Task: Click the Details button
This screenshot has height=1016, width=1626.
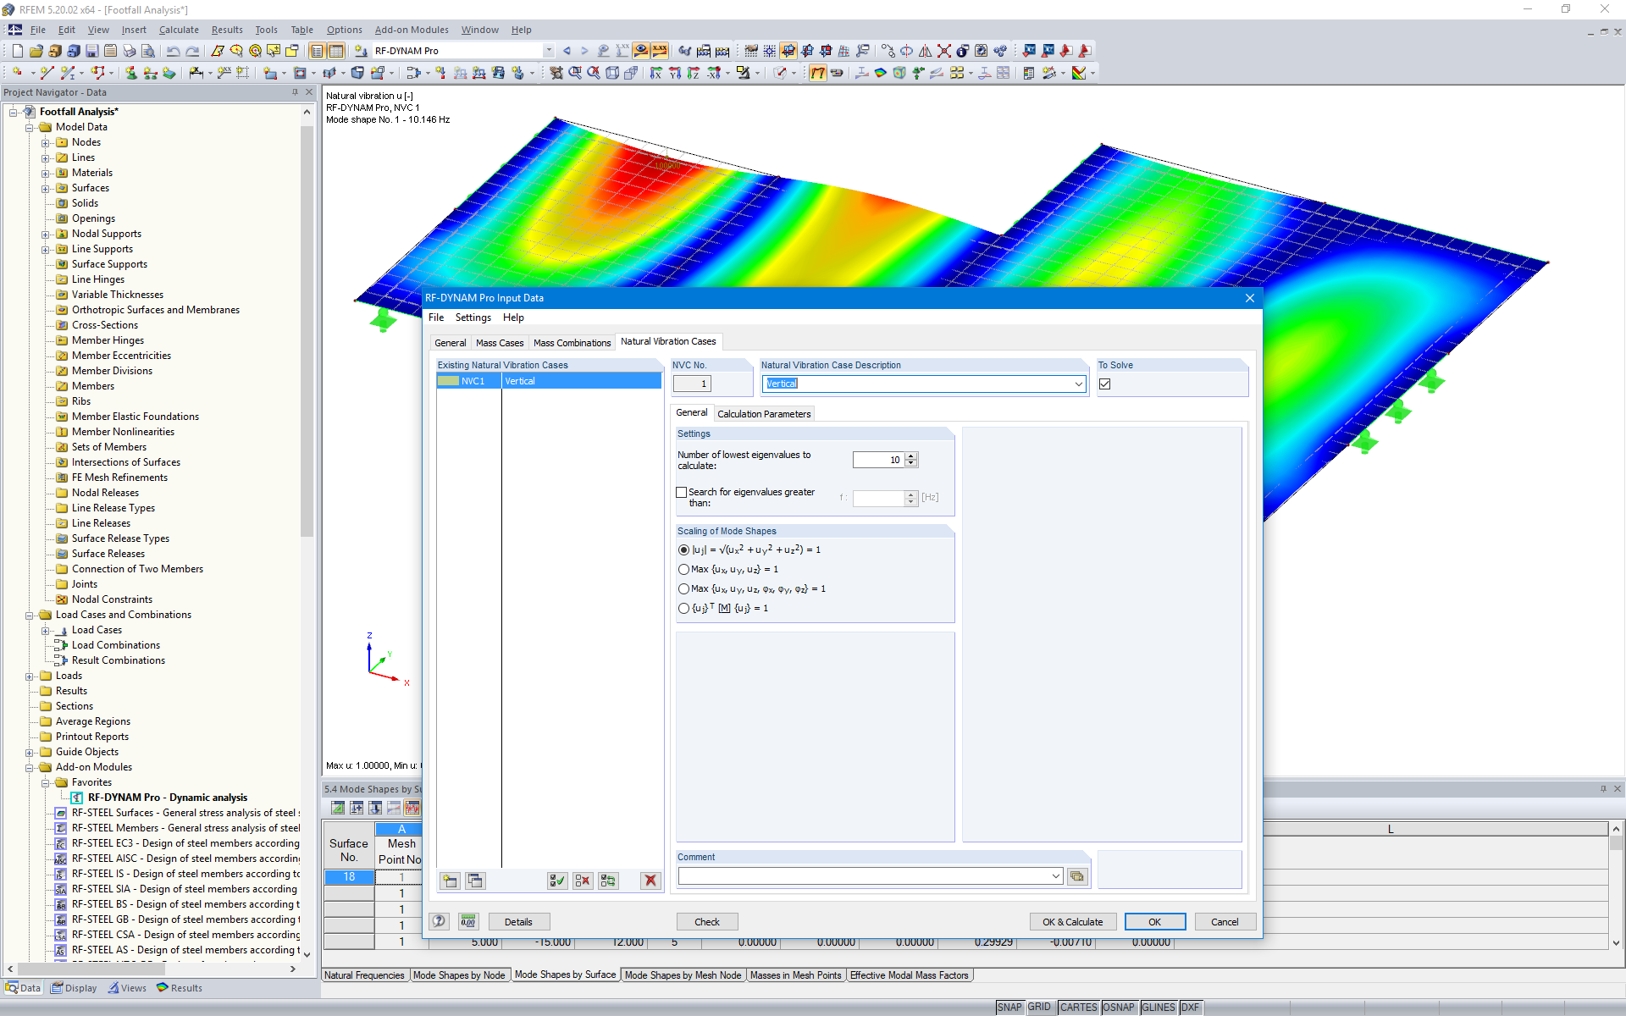Action: pos(518,921)
